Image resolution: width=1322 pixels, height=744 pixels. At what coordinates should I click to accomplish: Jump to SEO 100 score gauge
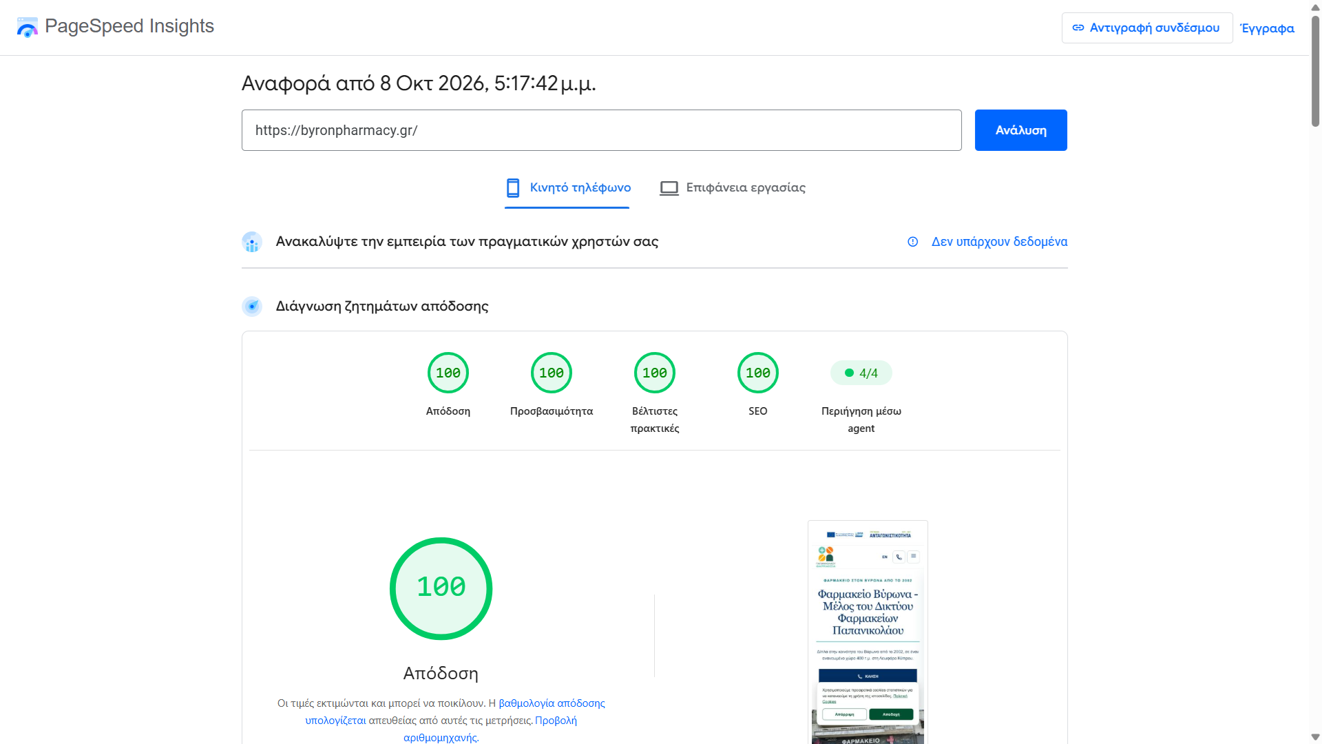(758, 373)
